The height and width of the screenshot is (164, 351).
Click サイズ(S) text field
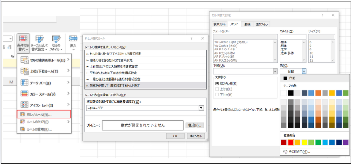[x=322, y=37]
